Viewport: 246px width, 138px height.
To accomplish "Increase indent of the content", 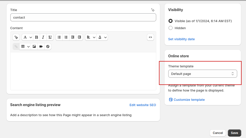I will point(79,37).
